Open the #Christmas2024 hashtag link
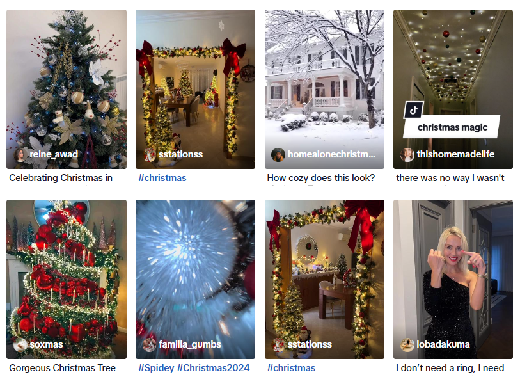The height and width of the screenshot is (384, 520). click(213, 368)
